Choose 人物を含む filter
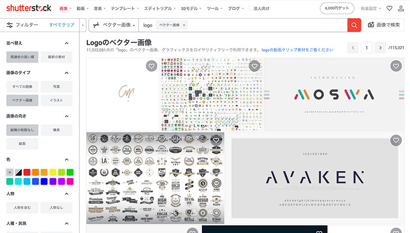The image size is (410, 233). click(22, 208)
